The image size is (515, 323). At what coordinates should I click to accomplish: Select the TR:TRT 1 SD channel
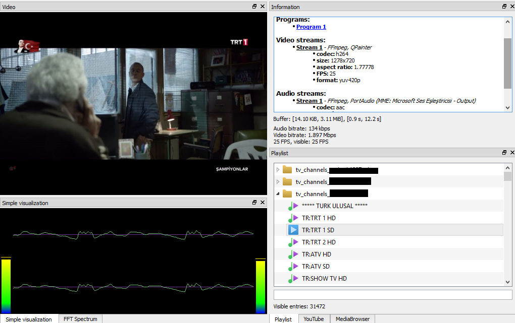tap(318, 230)
